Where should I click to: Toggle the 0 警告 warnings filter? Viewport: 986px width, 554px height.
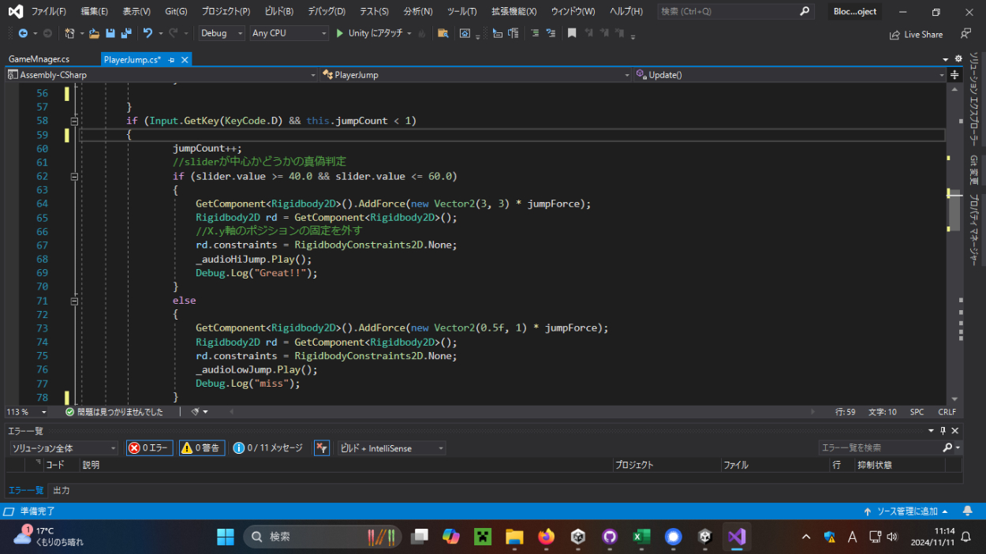202,447
